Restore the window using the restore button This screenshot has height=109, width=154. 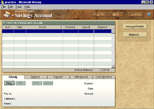[147, 2]
